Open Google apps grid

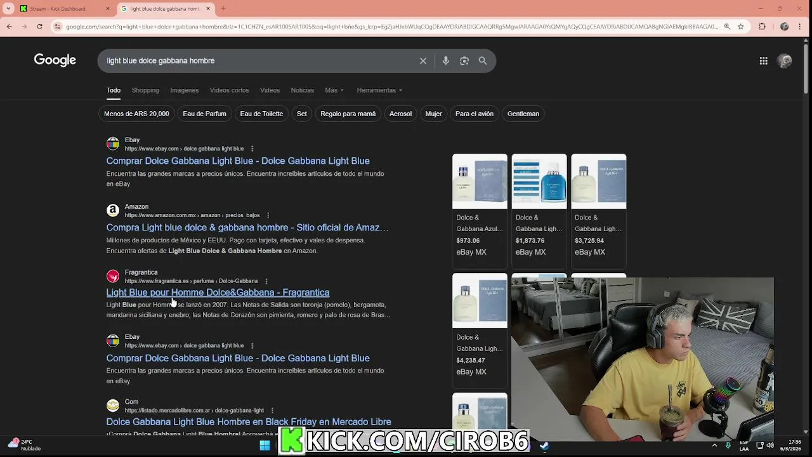764,61
